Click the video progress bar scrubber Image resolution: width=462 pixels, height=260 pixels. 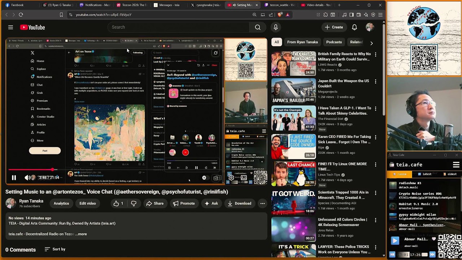coord(53,169)
